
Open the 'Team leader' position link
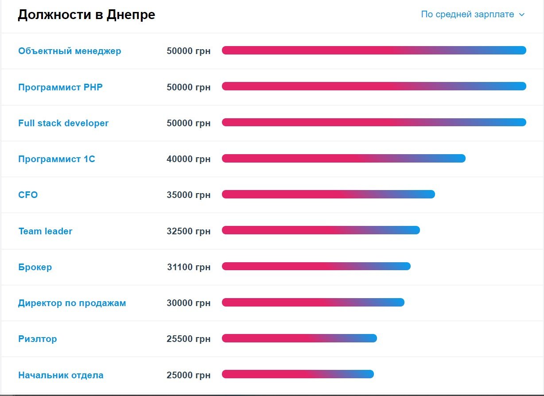point(45,231)
